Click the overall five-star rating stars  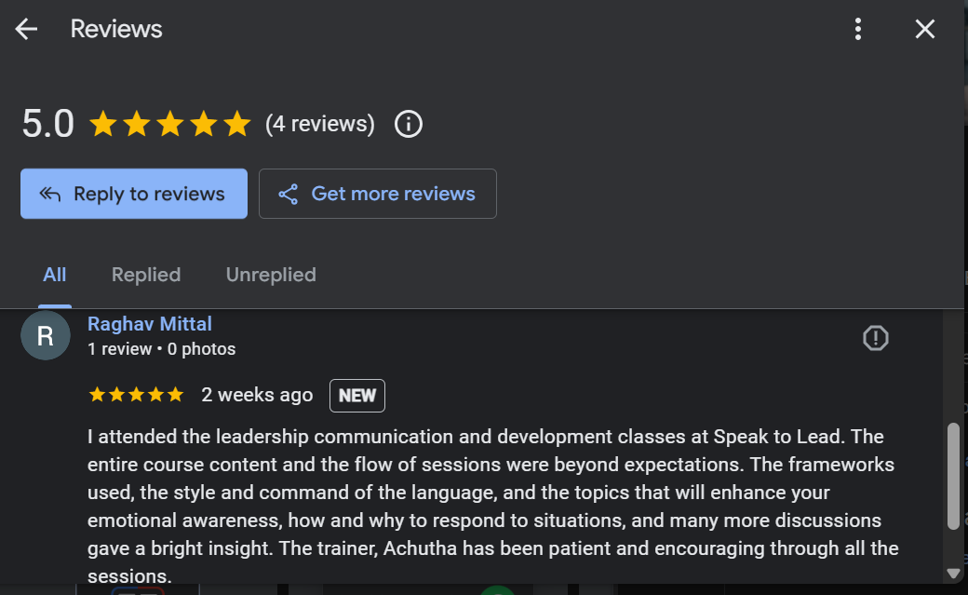coord(170,124)
